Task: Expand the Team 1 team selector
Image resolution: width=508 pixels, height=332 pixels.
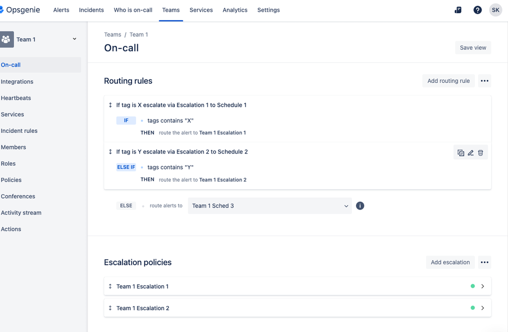Action: click(x=75, y=39)
